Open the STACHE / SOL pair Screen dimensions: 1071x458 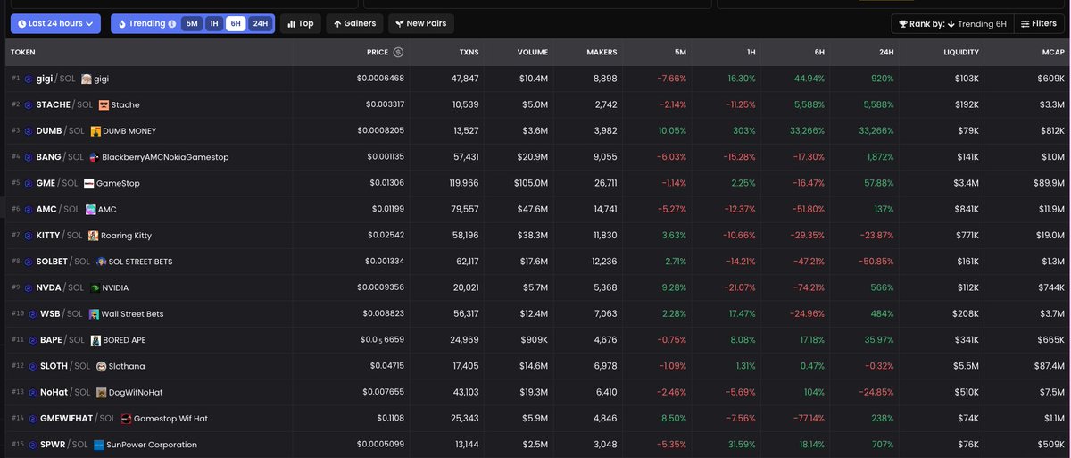tap(64, 104)
